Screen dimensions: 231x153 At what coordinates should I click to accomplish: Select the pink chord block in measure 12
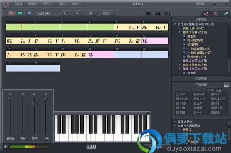click(x=155, y=41)
